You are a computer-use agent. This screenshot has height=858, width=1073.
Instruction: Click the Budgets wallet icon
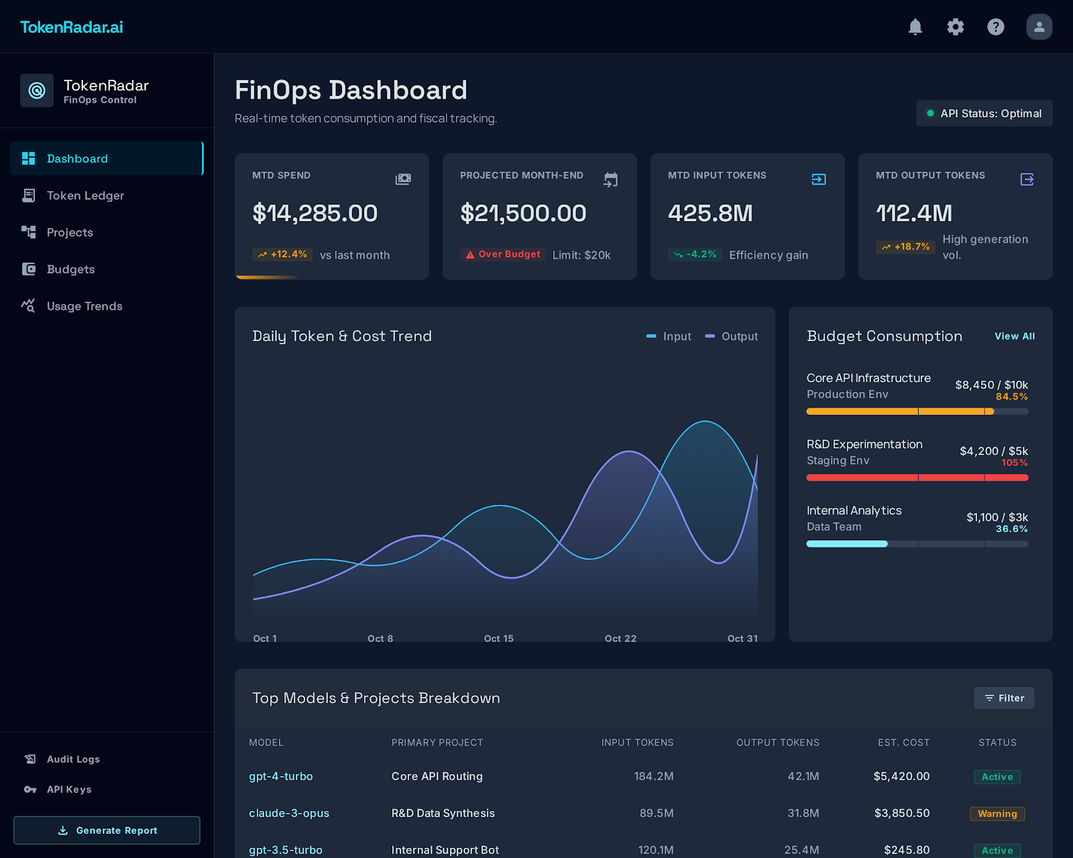pyautogui.click(x=29, y=269)
